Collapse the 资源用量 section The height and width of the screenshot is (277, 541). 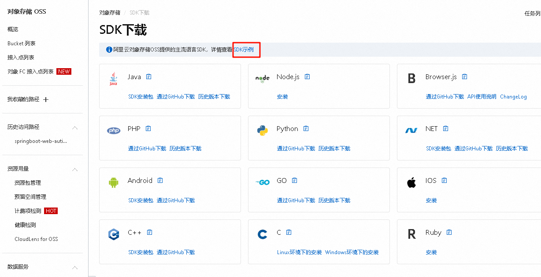point(75,169)
